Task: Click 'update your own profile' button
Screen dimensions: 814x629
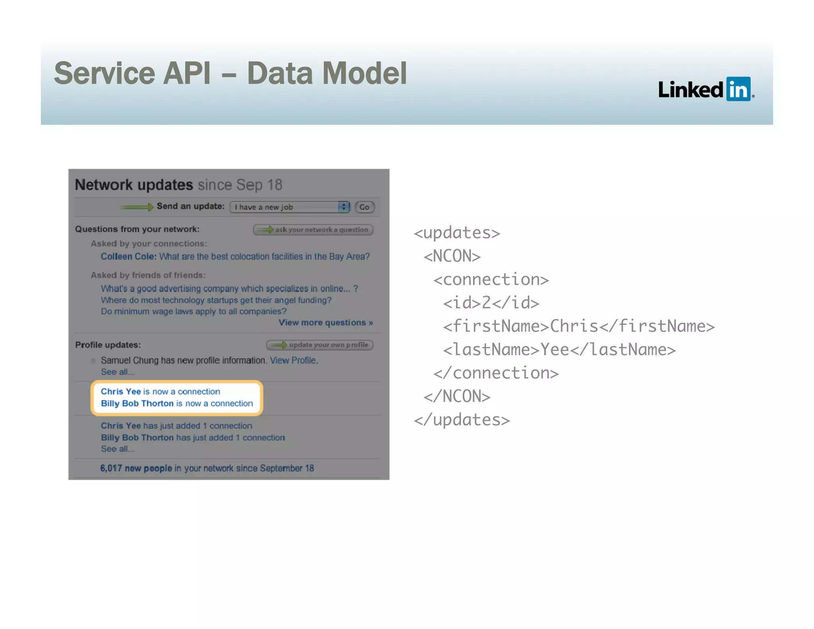Action: (x=320, y=345)
